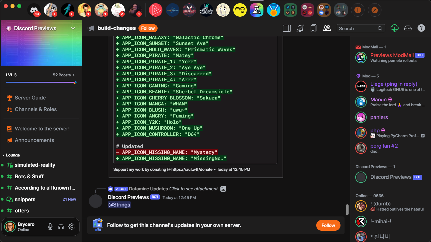The height and width of the screenshot is (242, 431).
Task: Open Explore Discoverable Servers compass icon
Action: [375, 10]
